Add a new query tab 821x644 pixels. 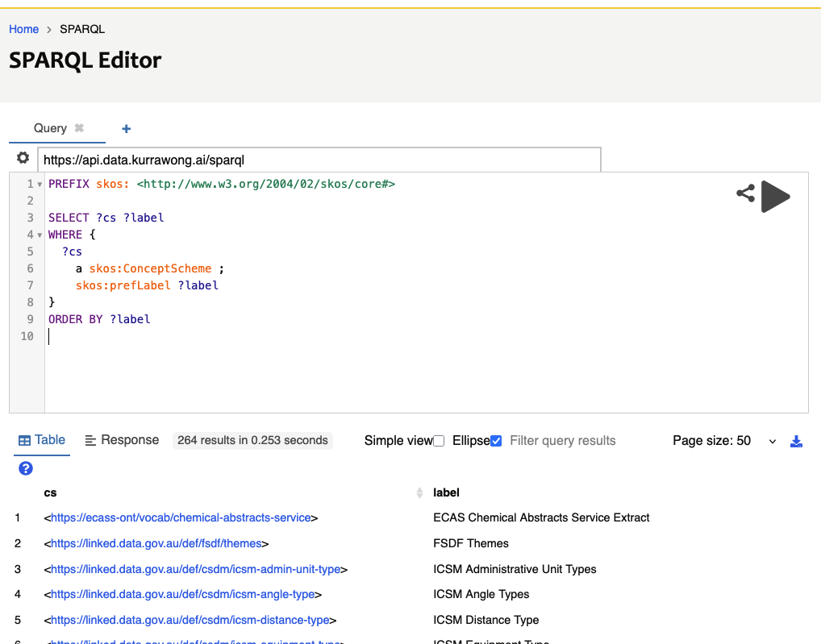pos(126,129)
